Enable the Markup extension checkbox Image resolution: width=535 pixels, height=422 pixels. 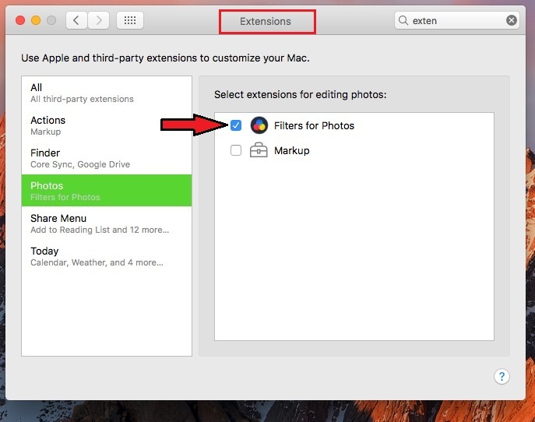[x=236, y=150]
